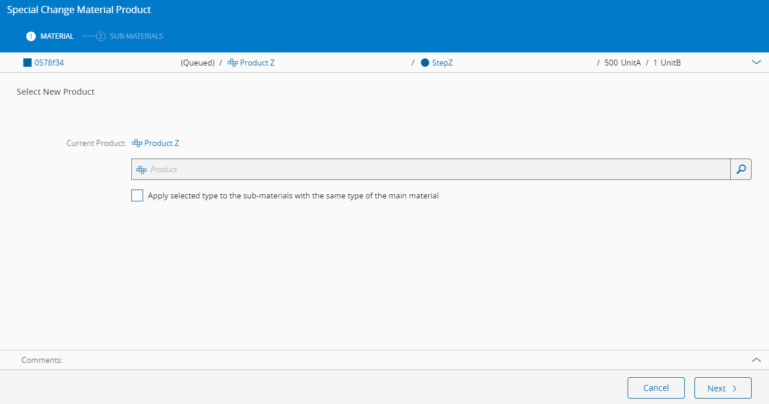Open the StepZ link
The image size is (769, 404).
click(442, 63)
